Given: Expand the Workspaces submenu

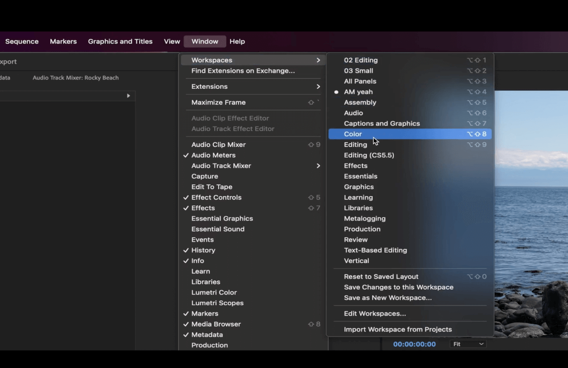Looking at the screenshot, I should point(252,60).
